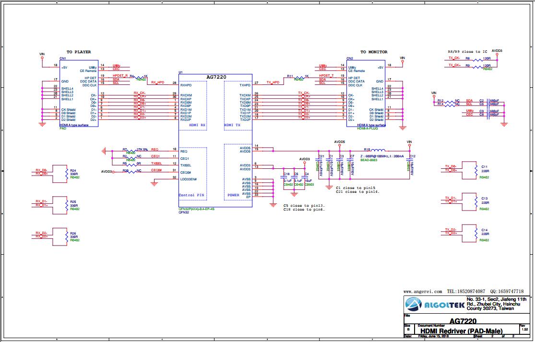Image resolution: width=535 pixels, height=342 pixels.
Task: Click the "C12" capacitor designator
Action: click(412, 156)
